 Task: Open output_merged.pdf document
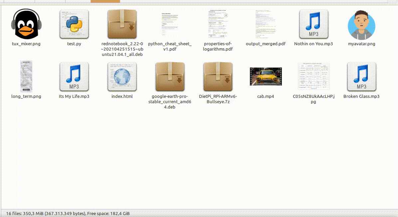(266, 24)
